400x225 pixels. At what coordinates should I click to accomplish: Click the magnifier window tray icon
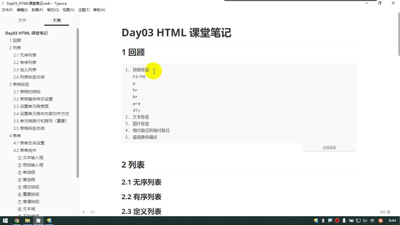[x=330, y=221]
